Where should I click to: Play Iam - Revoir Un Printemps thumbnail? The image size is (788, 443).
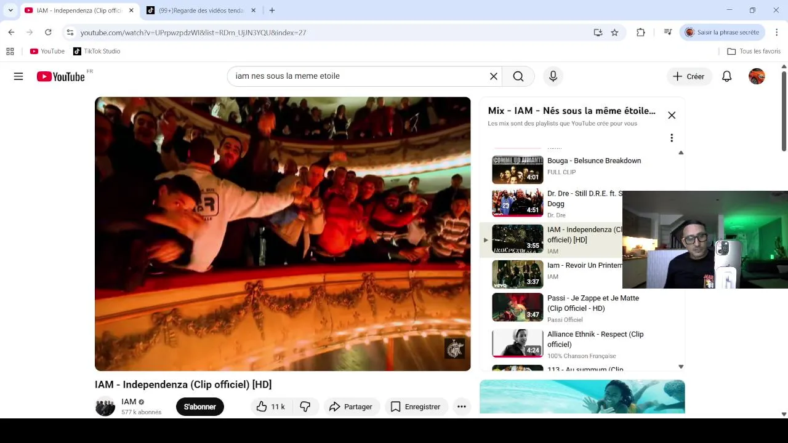point(518,274)
